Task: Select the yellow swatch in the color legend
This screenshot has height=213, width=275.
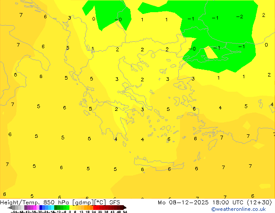Action: click(x=71, y=207)
